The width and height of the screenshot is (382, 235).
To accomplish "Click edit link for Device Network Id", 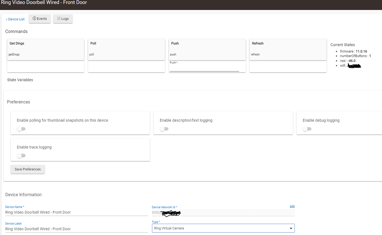I will click(292, 206).
